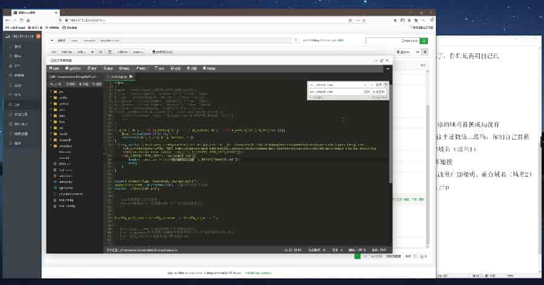Screen dimensions: 544x285
Task: Select the index.php editor tab
Action: click(x=118, y=77)
